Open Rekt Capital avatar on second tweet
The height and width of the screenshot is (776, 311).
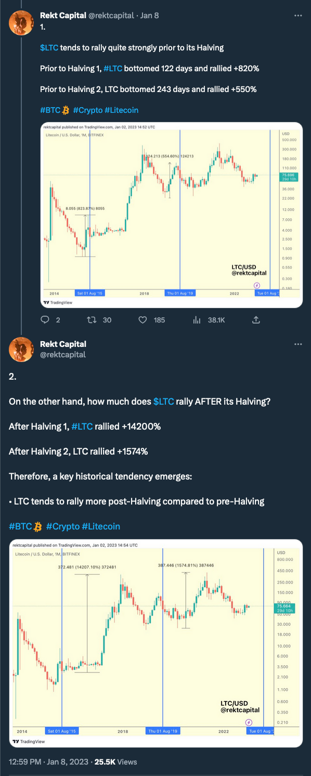tap(21, 350)
